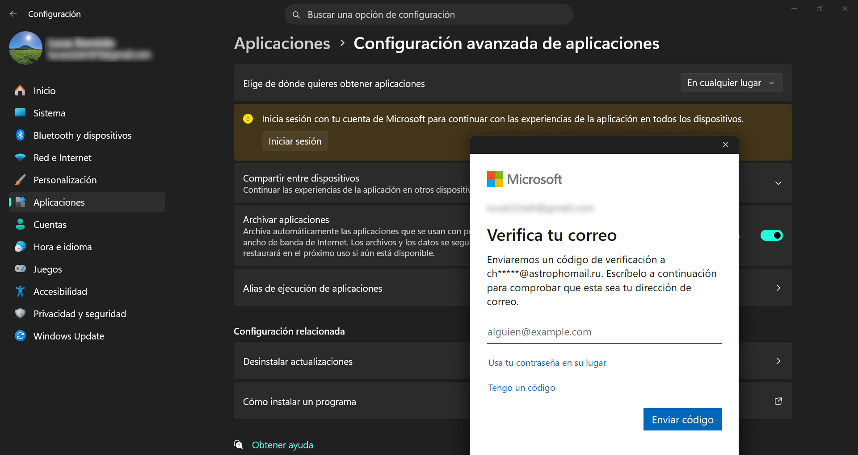Click the Personalización paintbrush icon
The height and width of the screenshot is (455, 858).
point(20,180)
